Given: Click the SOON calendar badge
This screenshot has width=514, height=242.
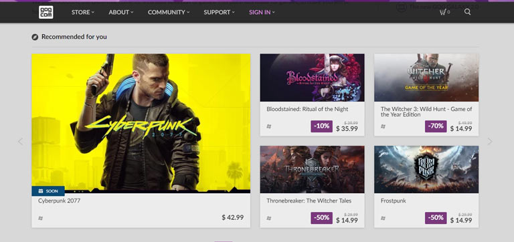Looking at the screenshot, I should pos(48,191).
